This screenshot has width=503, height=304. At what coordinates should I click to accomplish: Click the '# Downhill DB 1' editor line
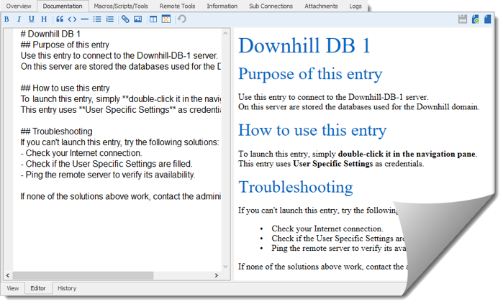pos(50,34)
